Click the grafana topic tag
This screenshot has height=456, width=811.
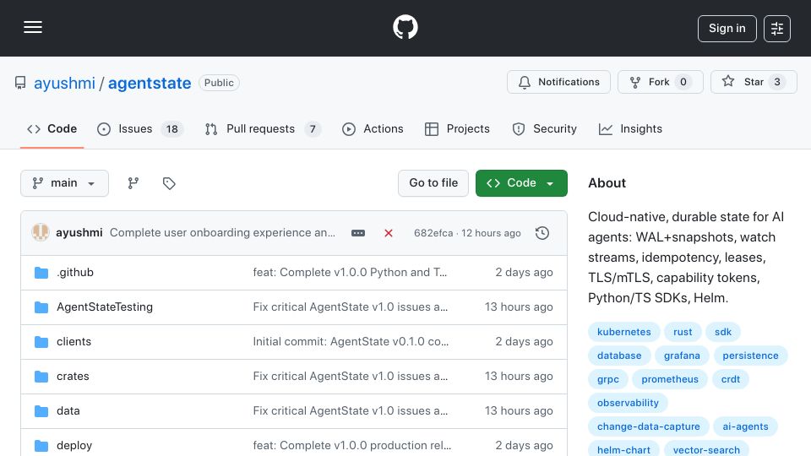683,356
